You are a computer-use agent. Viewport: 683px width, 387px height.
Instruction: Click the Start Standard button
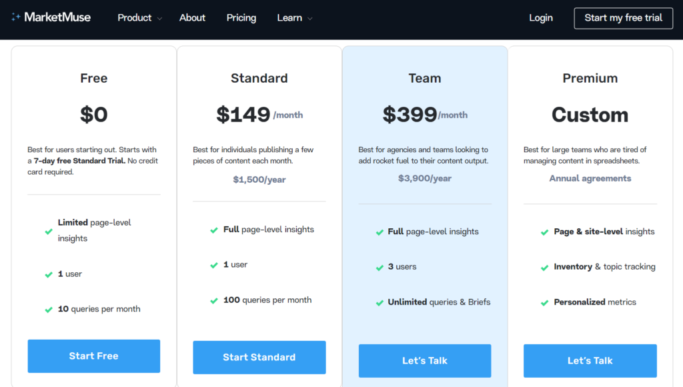259,358
